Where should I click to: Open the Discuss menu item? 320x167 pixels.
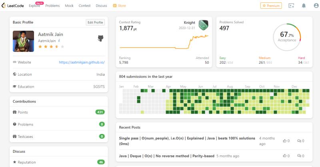tap(101, 6)
